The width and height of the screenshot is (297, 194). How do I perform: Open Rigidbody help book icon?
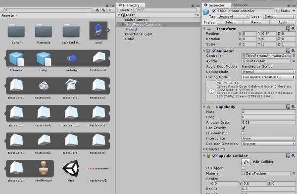tap(288, 107)
